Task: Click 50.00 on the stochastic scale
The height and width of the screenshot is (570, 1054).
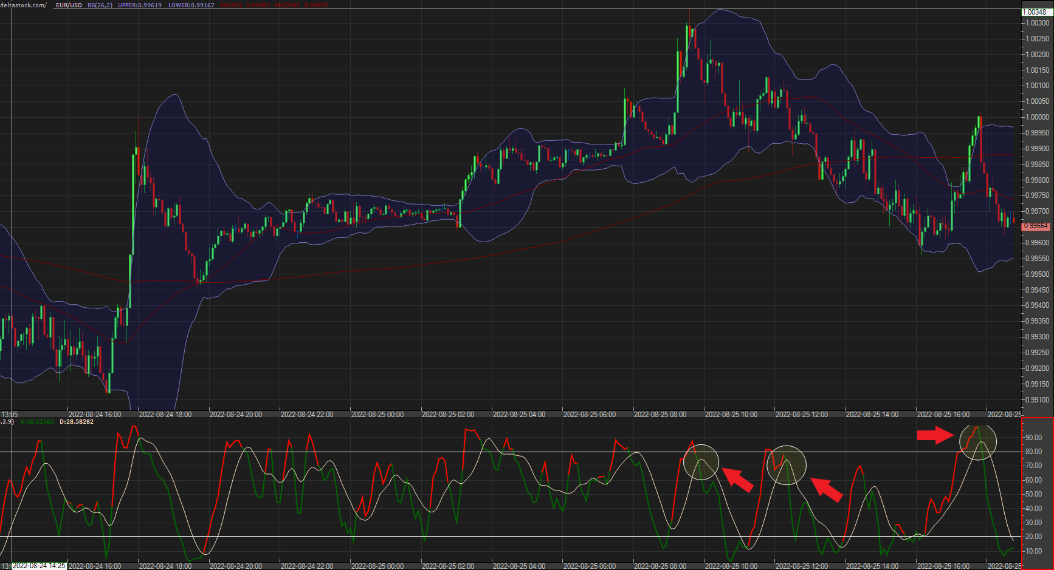Action: (x=1033, y=494)
